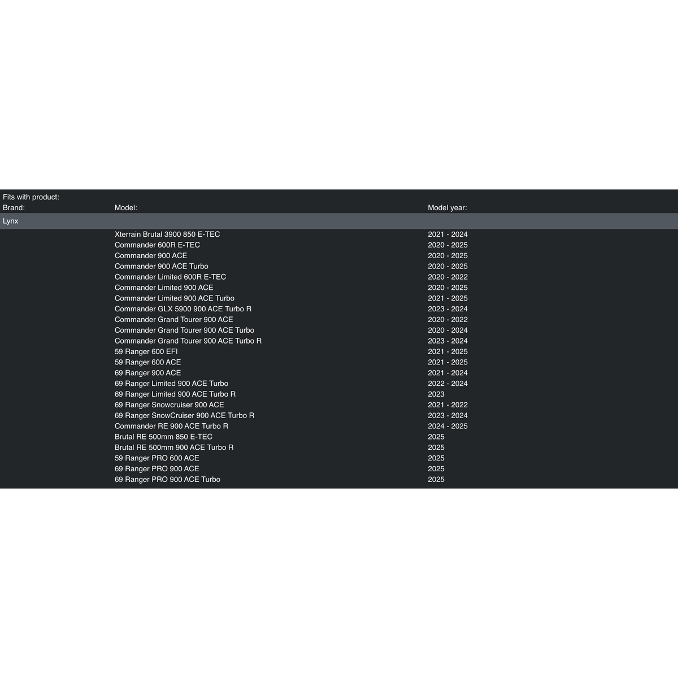The height and width of the screenshot is (678, 678).
Task: Select the '69 Ranger PRO 900 ACE' row
Action: coord(157,469)
